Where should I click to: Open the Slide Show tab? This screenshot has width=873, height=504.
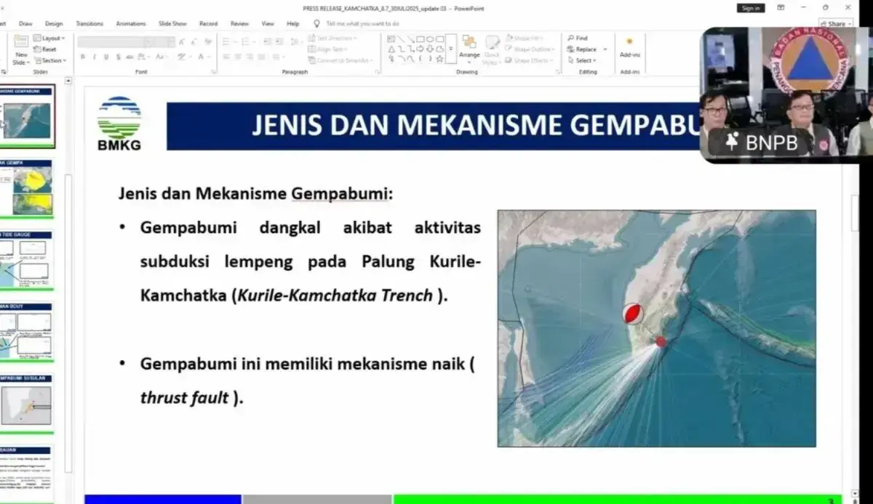[172, 23]
